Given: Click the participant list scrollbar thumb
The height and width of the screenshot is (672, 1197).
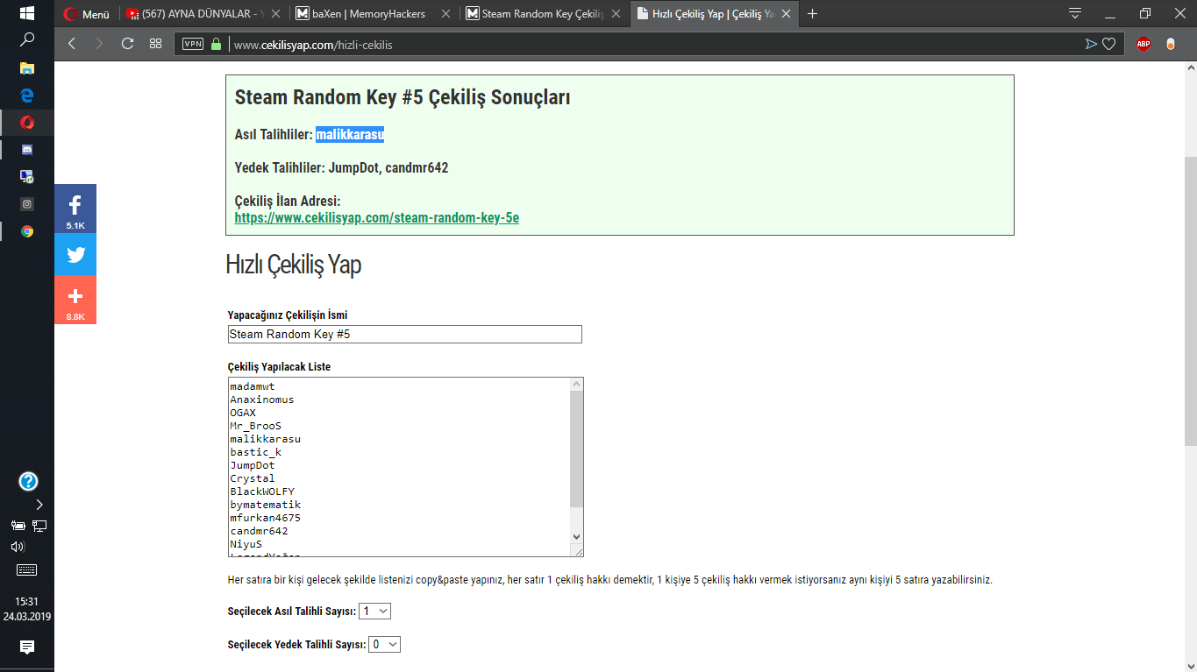Looking at the screenshot, I should point(576,449).
